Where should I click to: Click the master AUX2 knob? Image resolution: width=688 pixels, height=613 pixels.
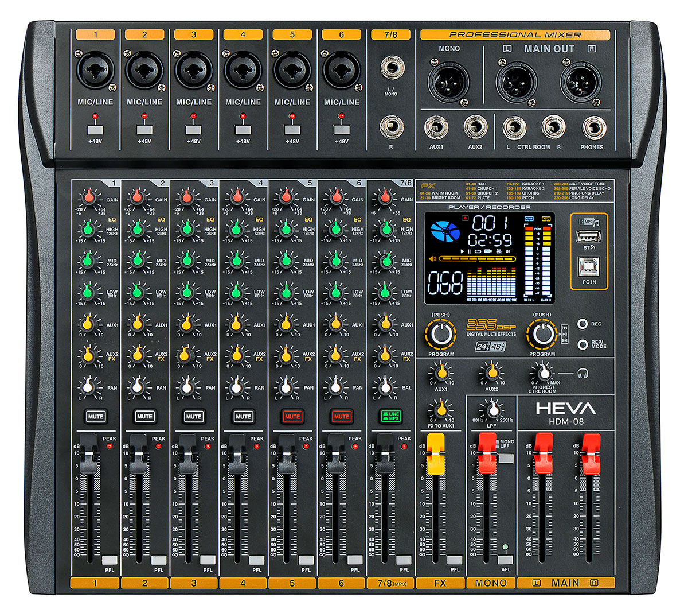coord(491,373)
